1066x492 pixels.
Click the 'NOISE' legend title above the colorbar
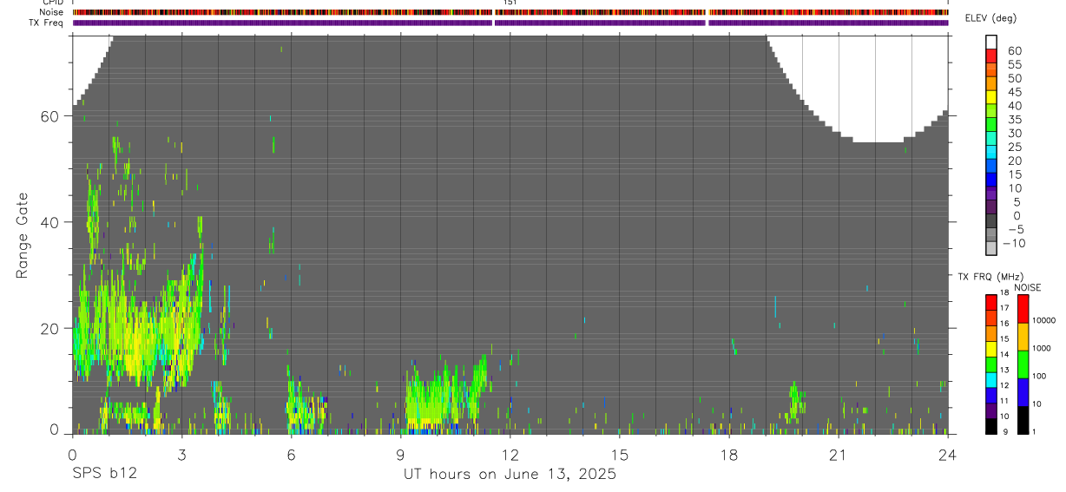(x=1028, y=288)
